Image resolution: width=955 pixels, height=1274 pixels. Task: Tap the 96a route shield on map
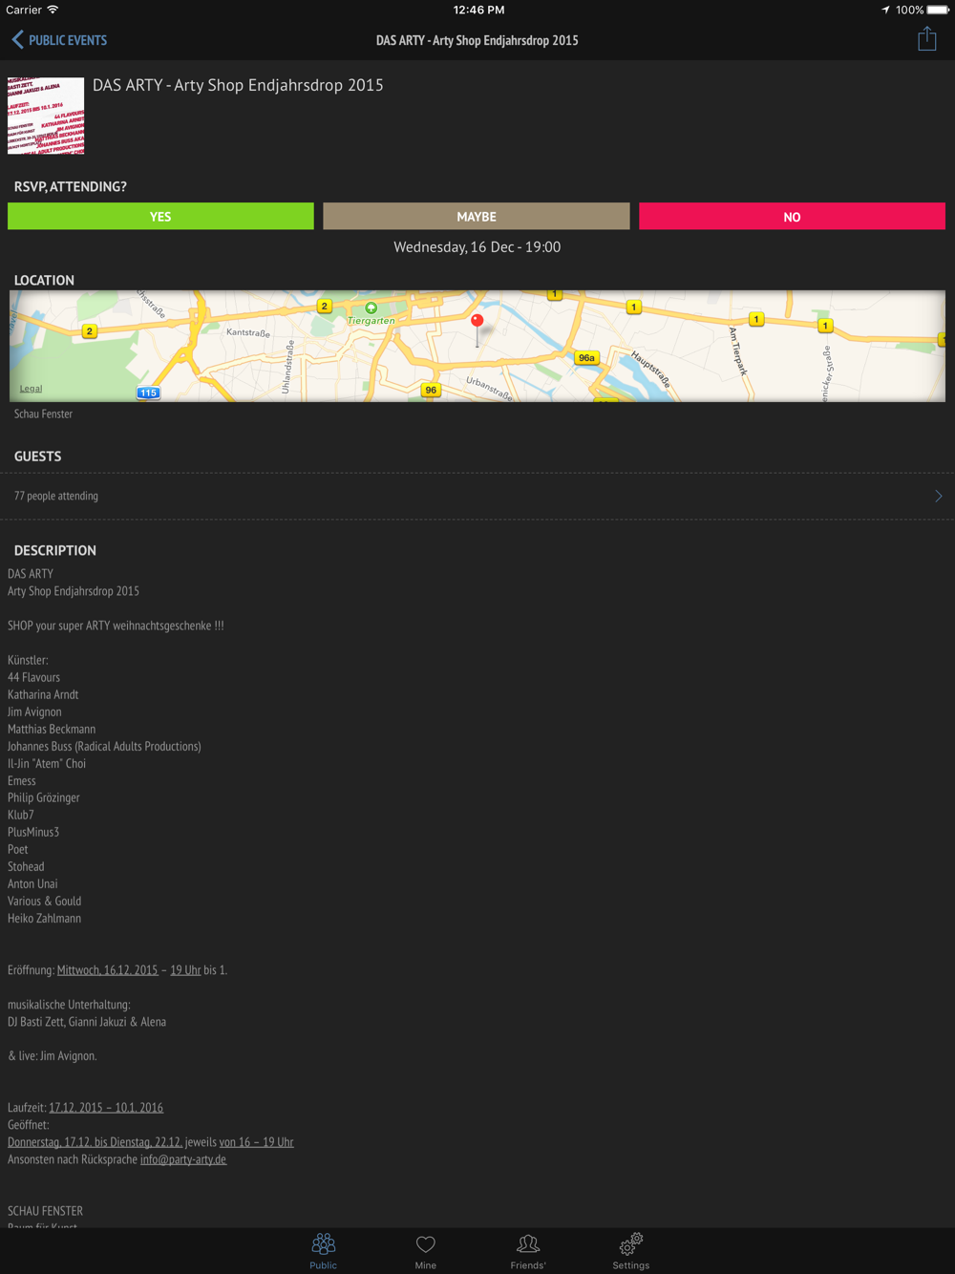pos(586,358)
